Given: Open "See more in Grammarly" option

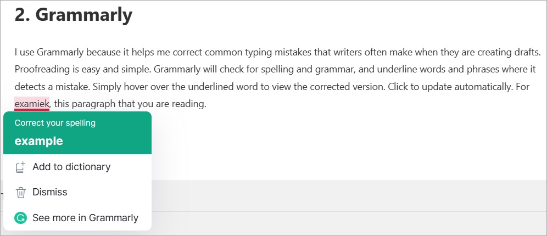Looking at the screenshot, I should pos(77,218).
